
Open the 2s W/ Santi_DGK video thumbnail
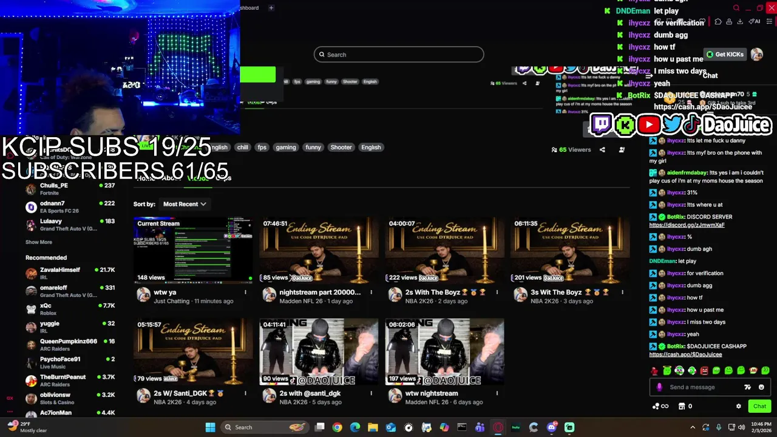(194, 351)
